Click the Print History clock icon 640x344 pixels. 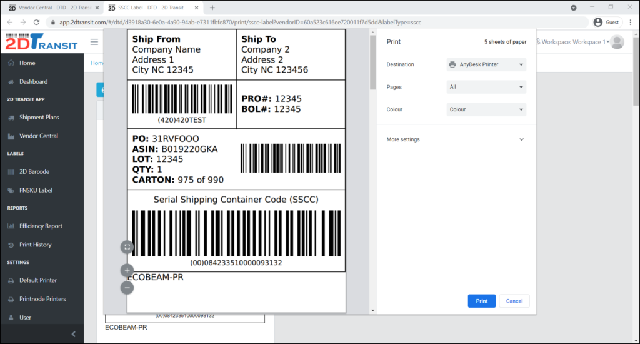tap(11, 245)
